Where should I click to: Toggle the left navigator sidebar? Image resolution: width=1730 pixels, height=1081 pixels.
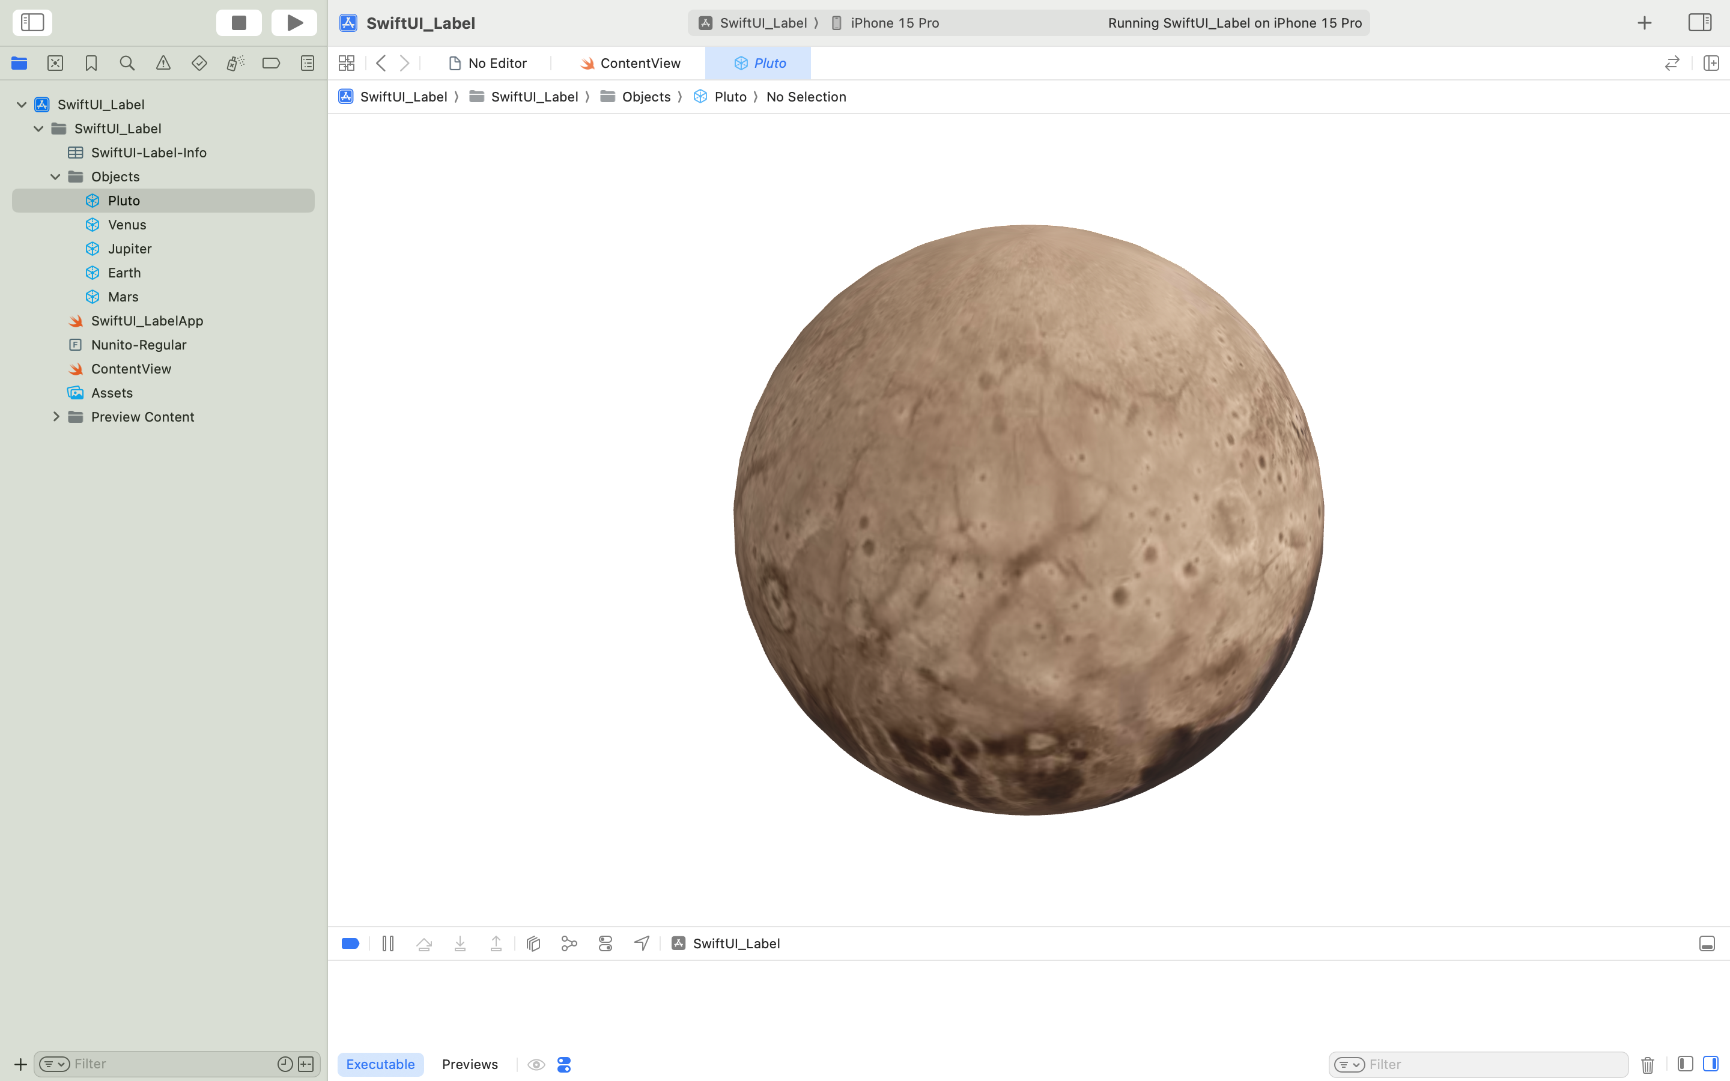[x=32, y=23]
